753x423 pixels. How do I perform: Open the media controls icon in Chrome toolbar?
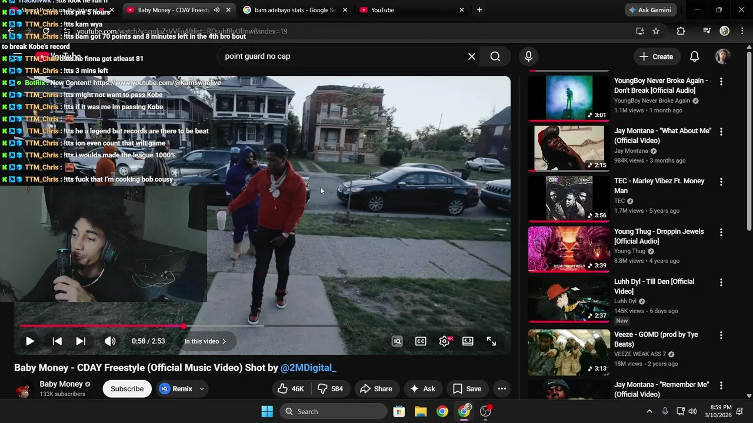[707, 31]
